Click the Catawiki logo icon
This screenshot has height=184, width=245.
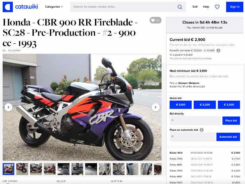pos(8,7)
